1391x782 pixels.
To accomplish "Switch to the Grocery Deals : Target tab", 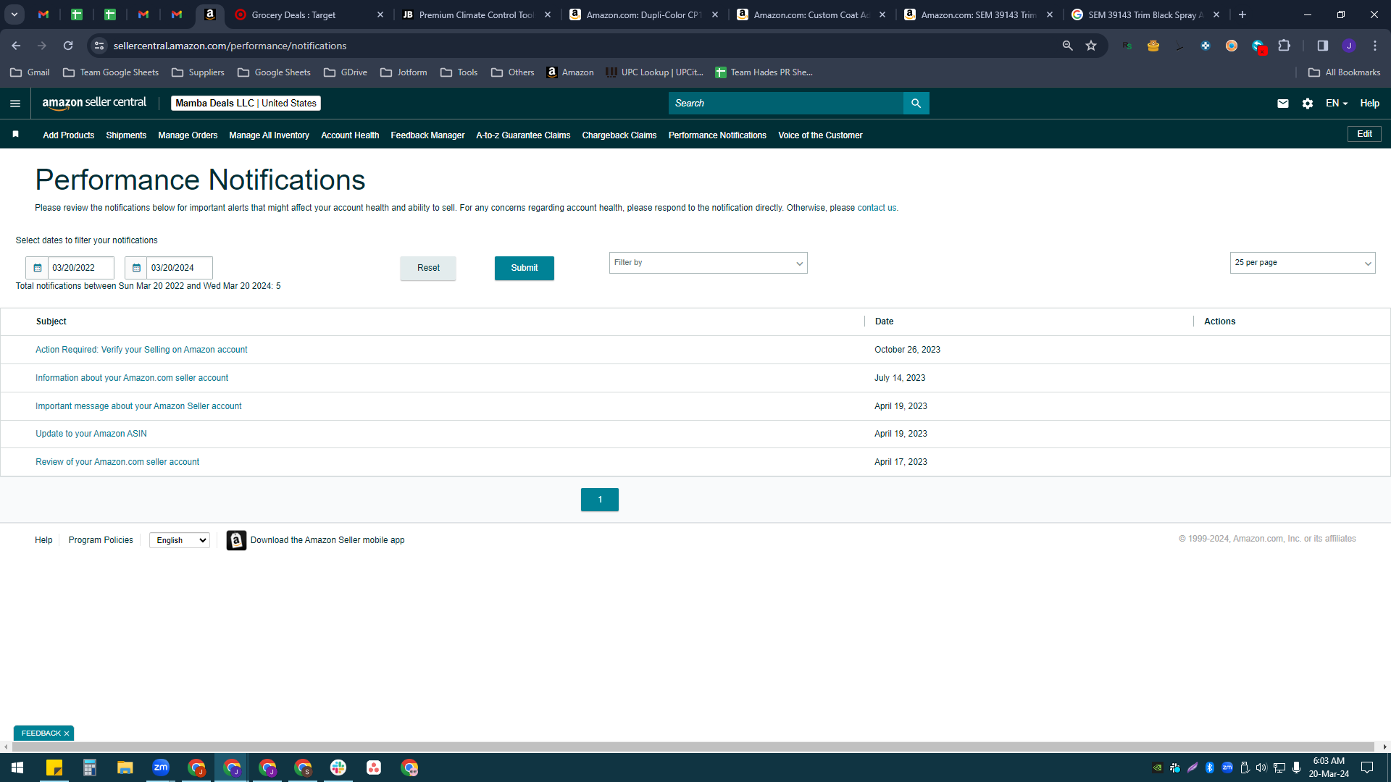I will 309,14.
